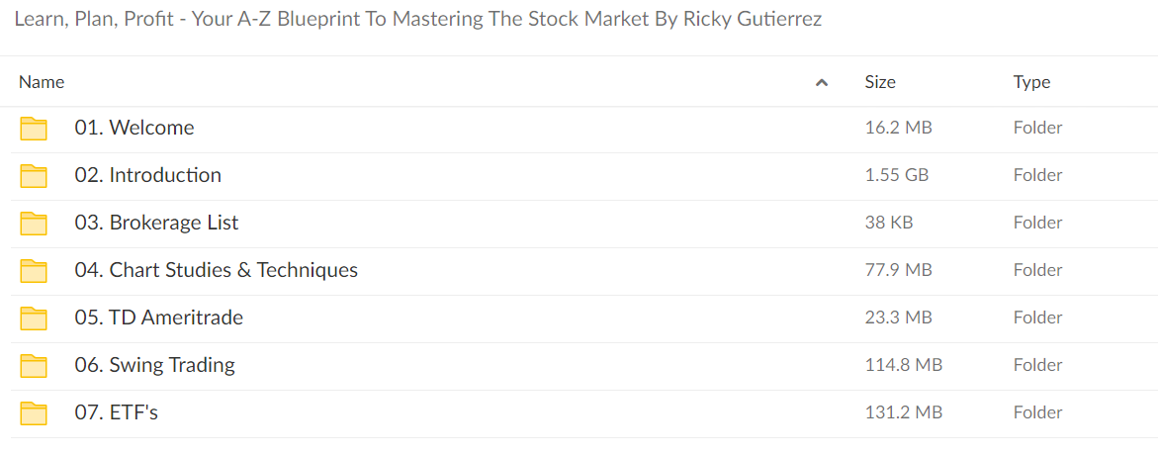Open the 06. Swing Trading folder

[x=155, y=365]
